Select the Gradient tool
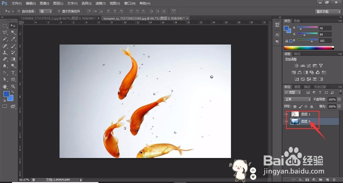This screenshot has width=343, height=183. 13,59
